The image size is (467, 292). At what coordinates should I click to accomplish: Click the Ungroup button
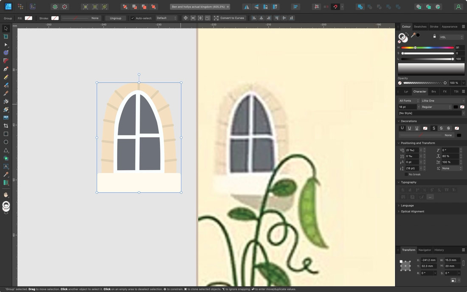(x=115, y=18)
